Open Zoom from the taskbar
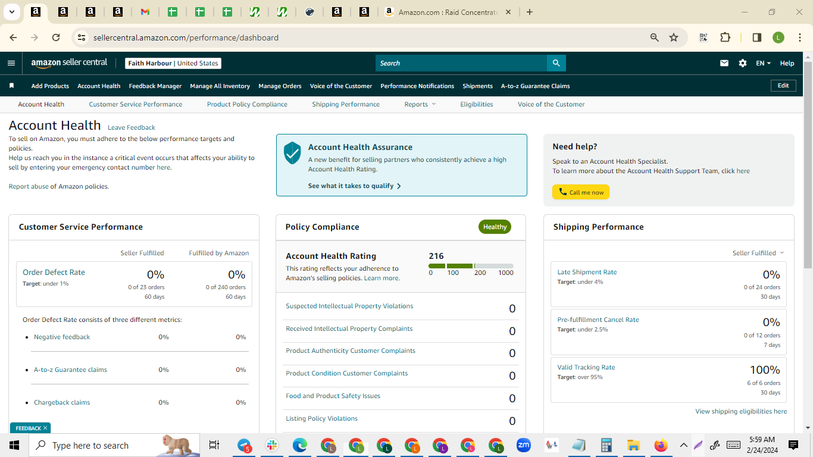813x457 pixels. [x=524, y=445]
